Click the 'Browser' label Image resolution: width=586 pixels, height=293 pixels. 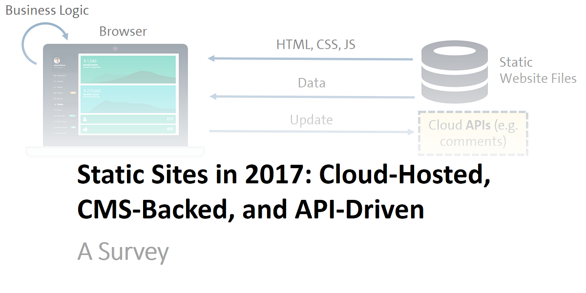(123, 32)
